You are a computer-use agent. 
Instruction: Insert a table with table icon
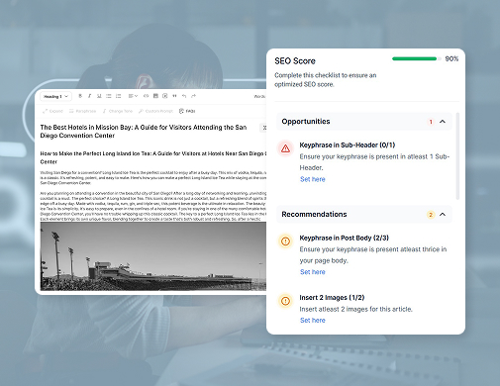click(x=155, y=96)
